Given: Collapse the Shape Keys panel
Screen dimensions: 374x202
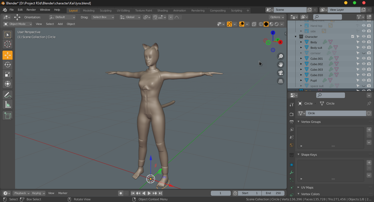Looking at the screenshot, I should click(x=299, y=154).
